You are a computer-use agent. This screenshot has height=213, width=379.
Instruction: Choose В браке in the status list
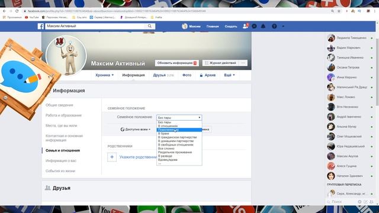pos(179,134)
